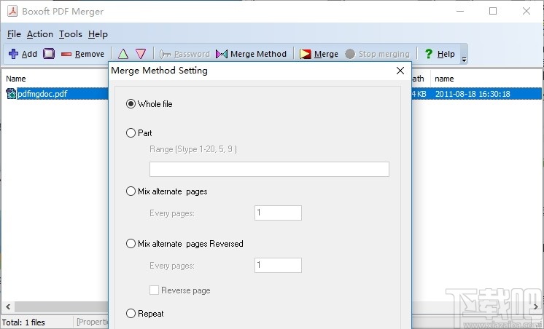This screenshot has height=329, width=544.
Task: Click the Stop merging gray circle icon
Action: point(350,54)
